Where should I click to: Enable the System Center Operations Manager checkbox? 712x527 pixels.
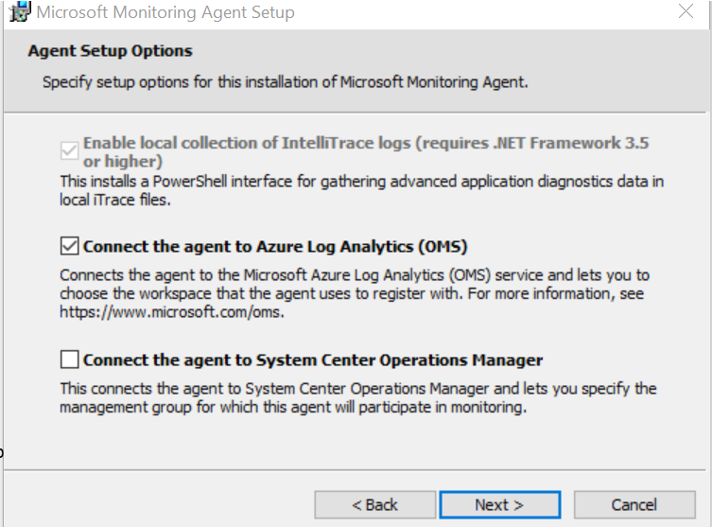click(69, 360)
